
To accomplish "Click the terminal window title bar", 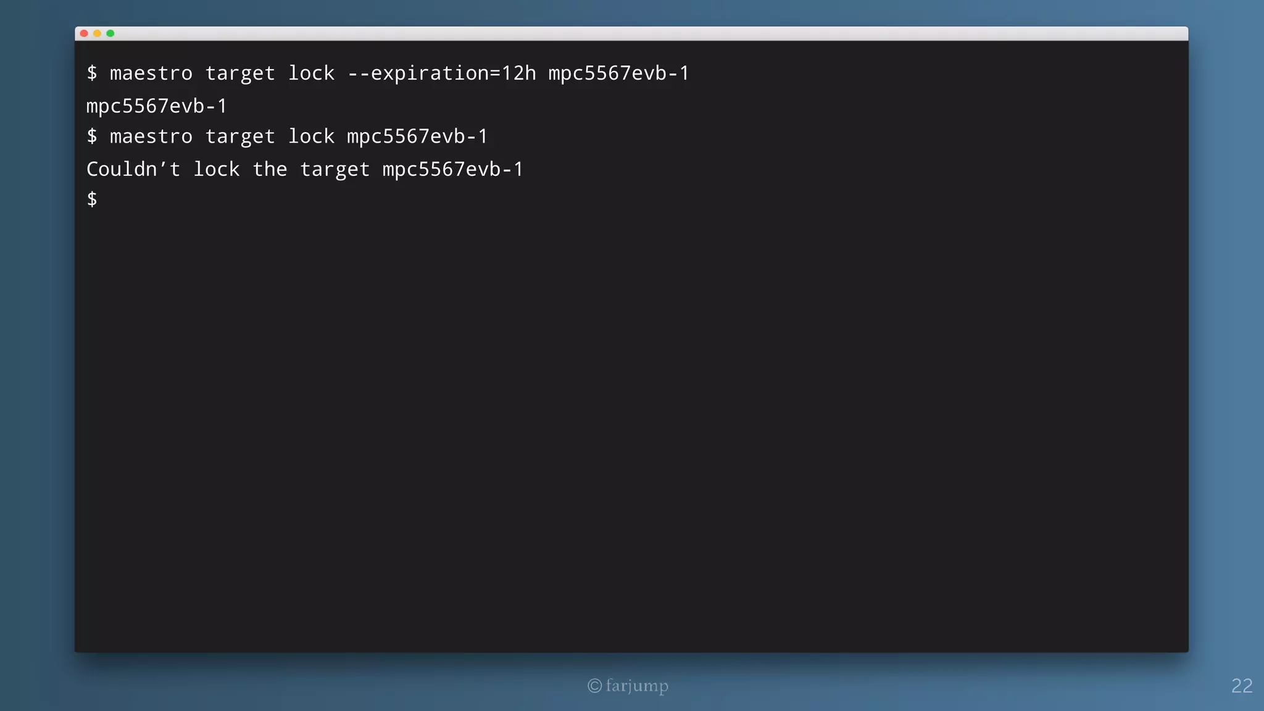I will (x=631, y=33).
